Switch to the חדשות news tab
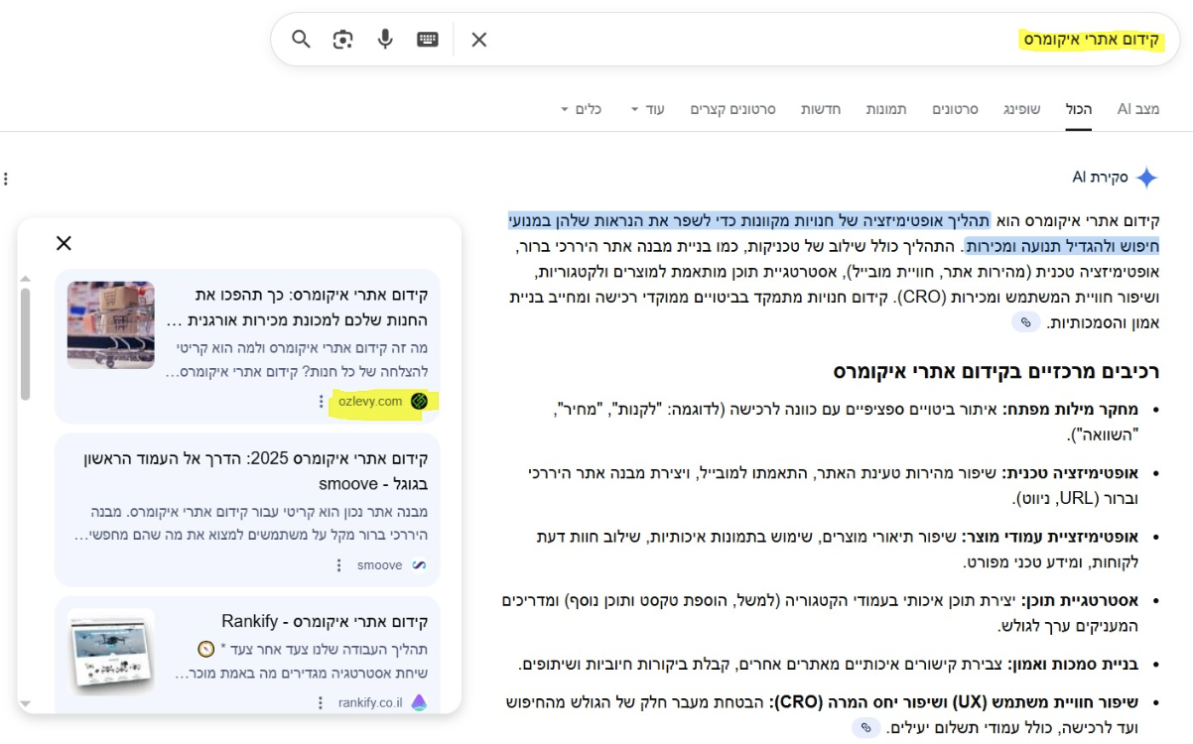This screenshot has height=744, width=1193. click(821, 109)
